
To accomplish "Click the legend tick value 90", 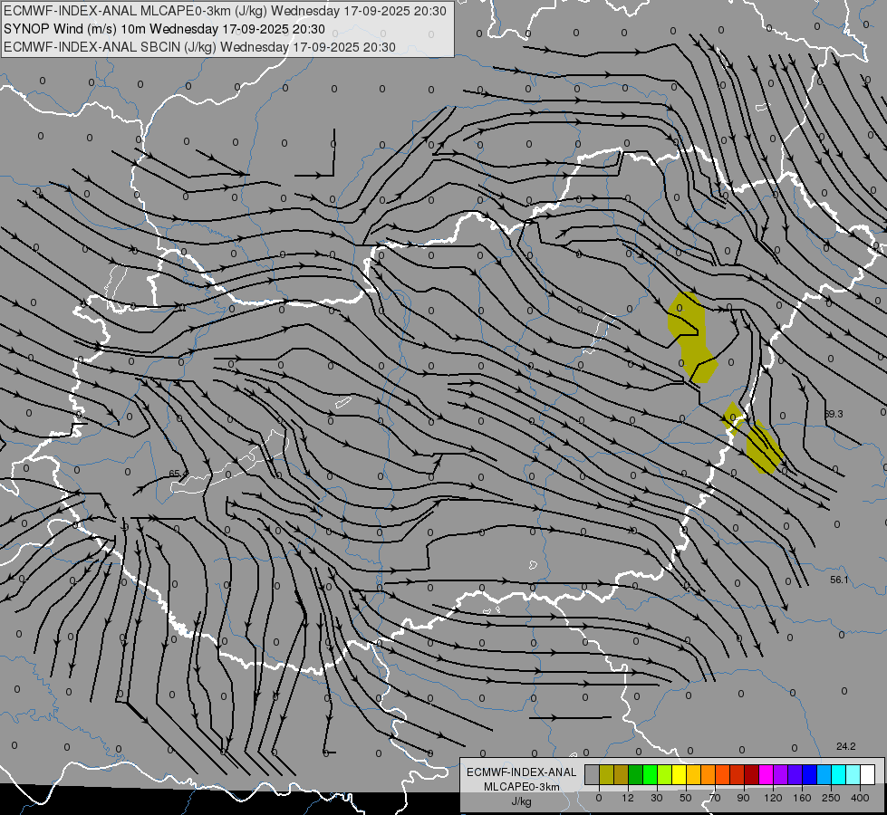I will click(743, 798).
